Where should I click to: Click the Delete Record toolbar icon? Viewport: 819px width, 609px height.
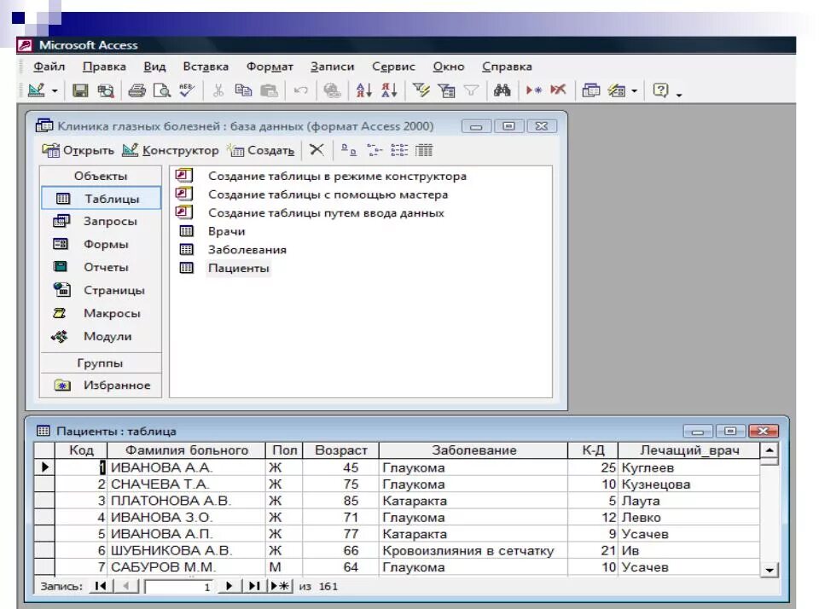click(558, 90)
